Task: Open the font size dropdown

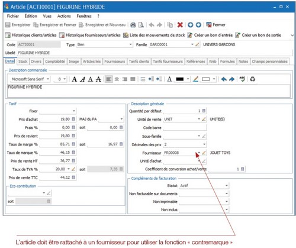Action: [x=65, y=79]
